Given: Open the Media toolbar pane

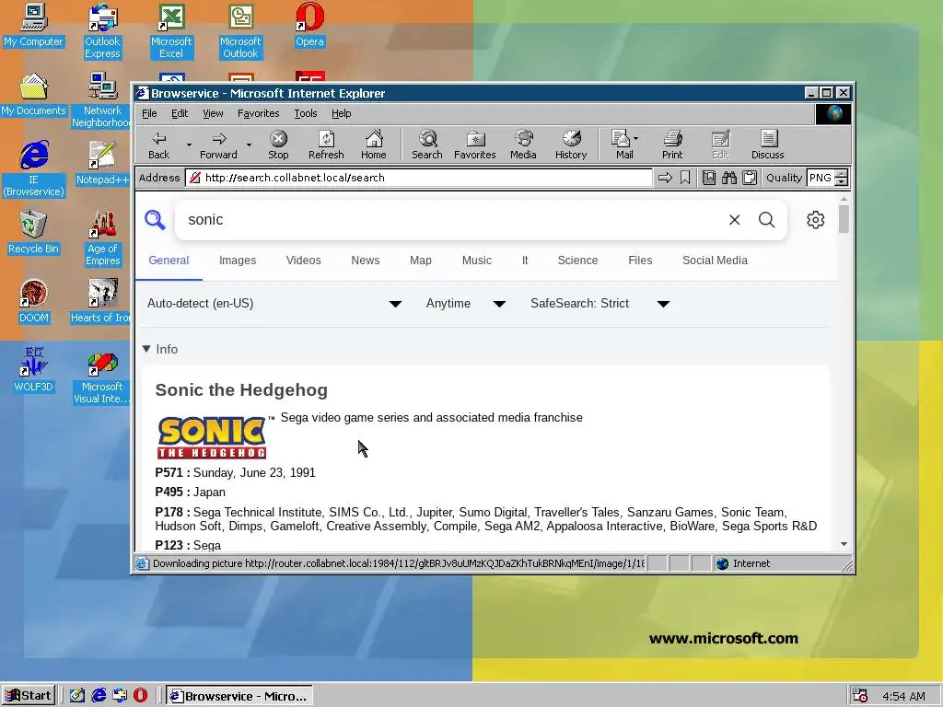Looking at the screenshot, I should (523, 145).
